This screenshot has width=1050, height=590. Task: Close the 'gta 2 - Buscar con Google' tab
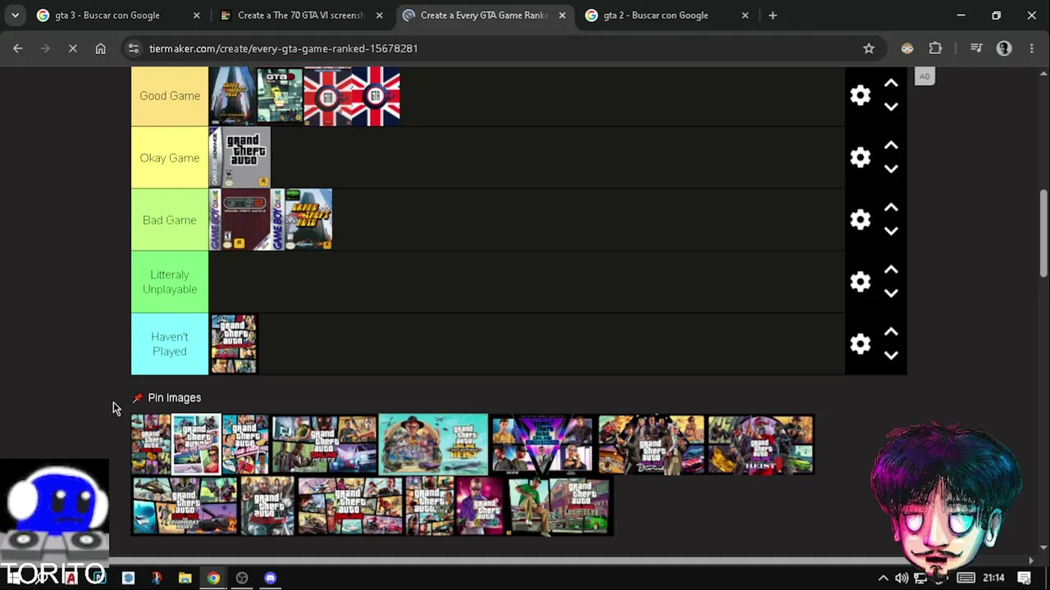[x=745, y=15]
